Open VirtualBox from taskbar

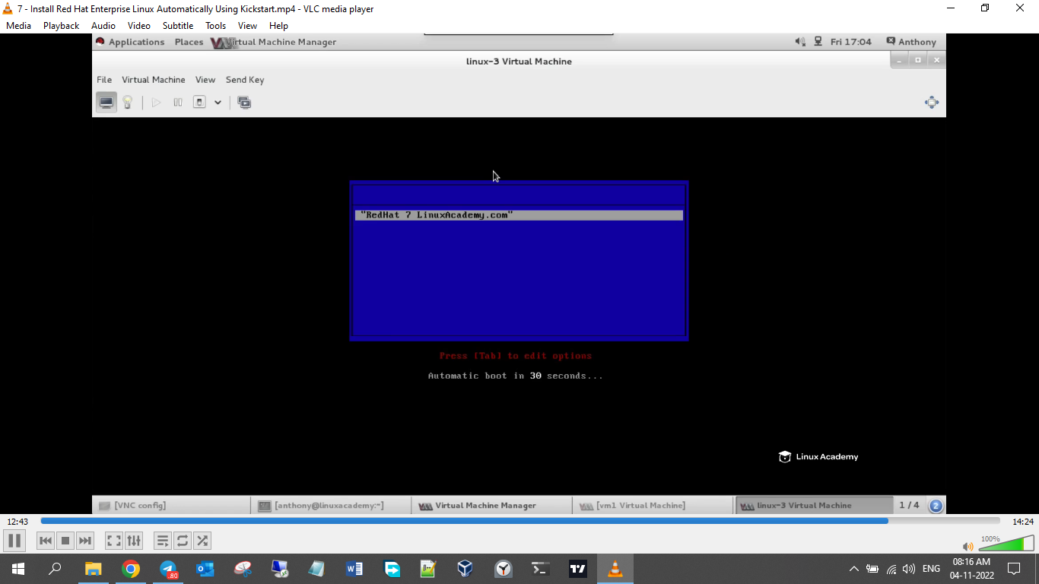coord(465,569)
